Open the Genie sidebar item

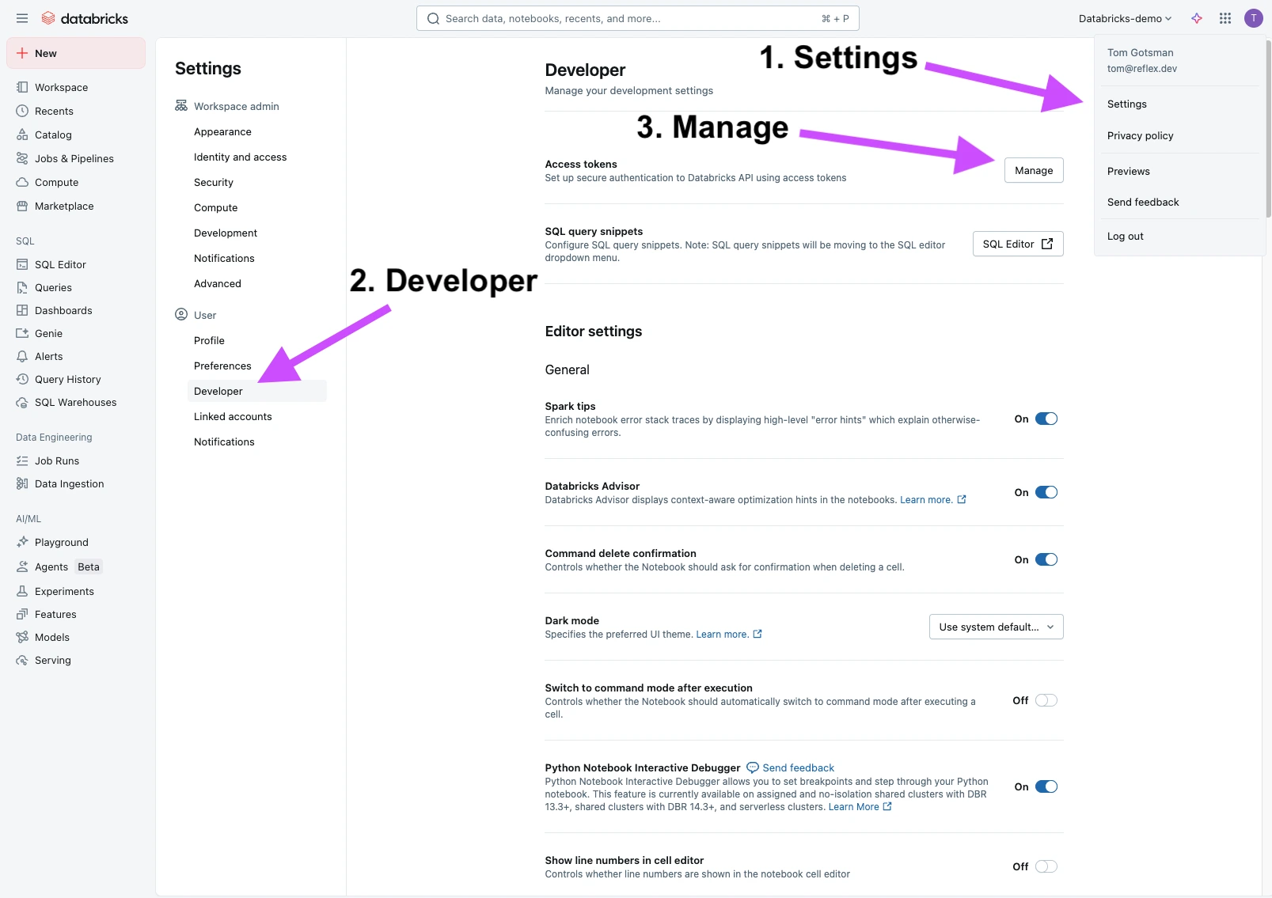48,334
